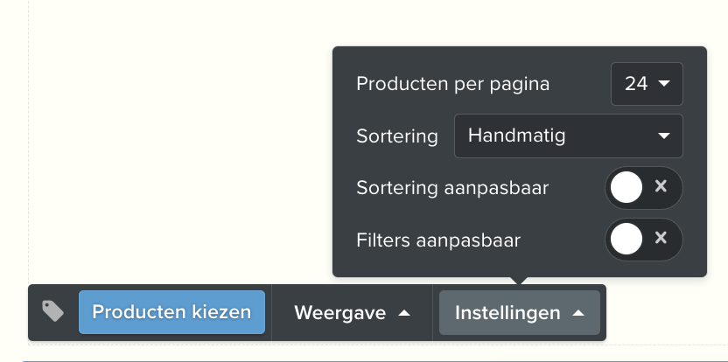Click the X icon on Filters aanpasbaar switch

click(x=661, y=238)
